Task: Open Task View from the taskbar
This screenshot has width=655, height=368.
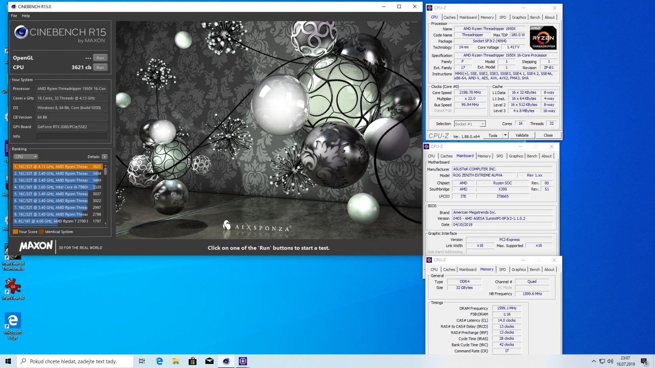Action: click(x=142, y=361)
